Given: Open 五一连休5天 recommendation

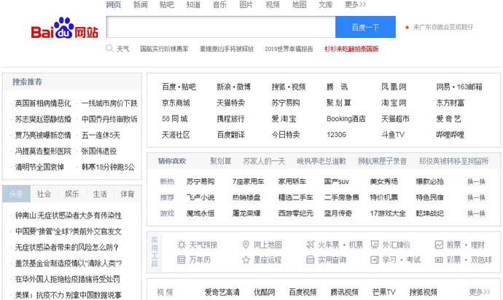Looking at the screenshot, I should 101,135.
